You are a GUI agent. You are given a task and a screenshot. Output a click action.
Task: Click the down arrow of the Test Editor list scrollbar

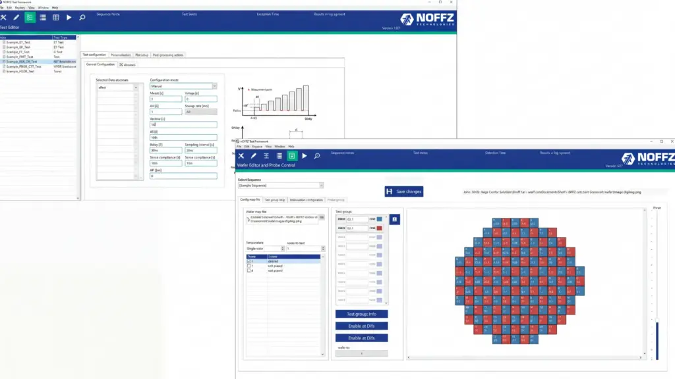tap(78, 198)
